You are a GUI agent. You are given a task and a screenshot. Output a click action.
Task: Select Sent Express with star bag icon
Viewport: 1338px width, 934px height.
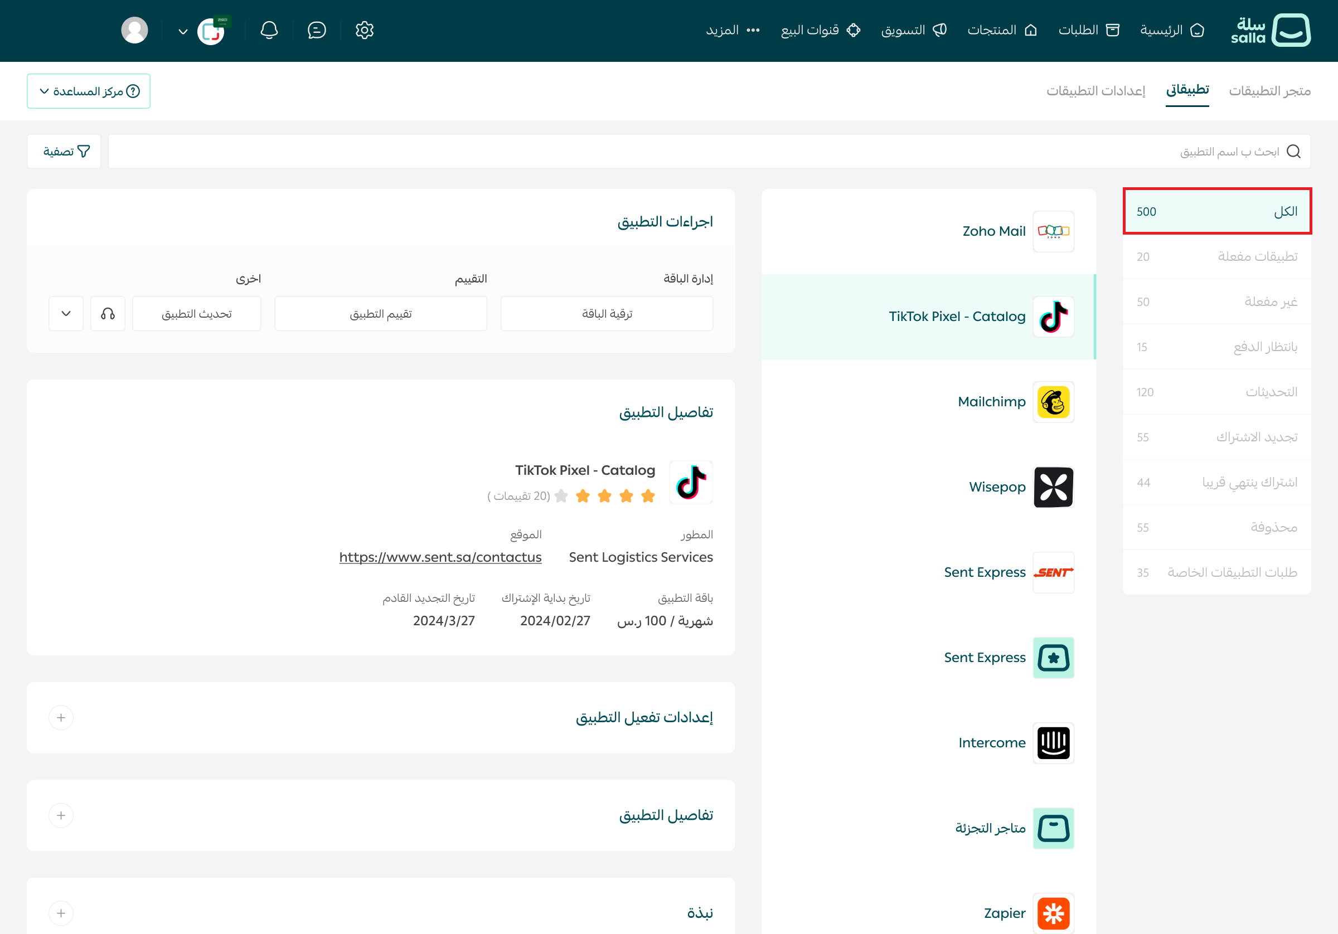click(1053, 658)
